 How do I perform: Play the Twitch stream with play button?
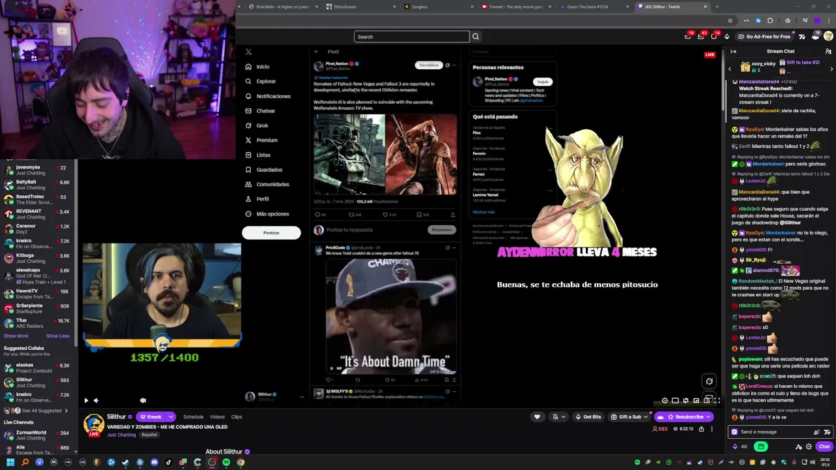click(86, 400)
